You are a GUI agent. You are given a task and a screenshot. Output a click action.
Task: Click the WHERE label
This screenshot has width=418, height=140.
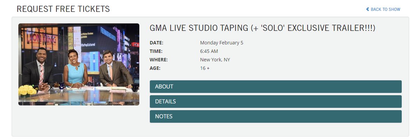[x=159, y=60]
